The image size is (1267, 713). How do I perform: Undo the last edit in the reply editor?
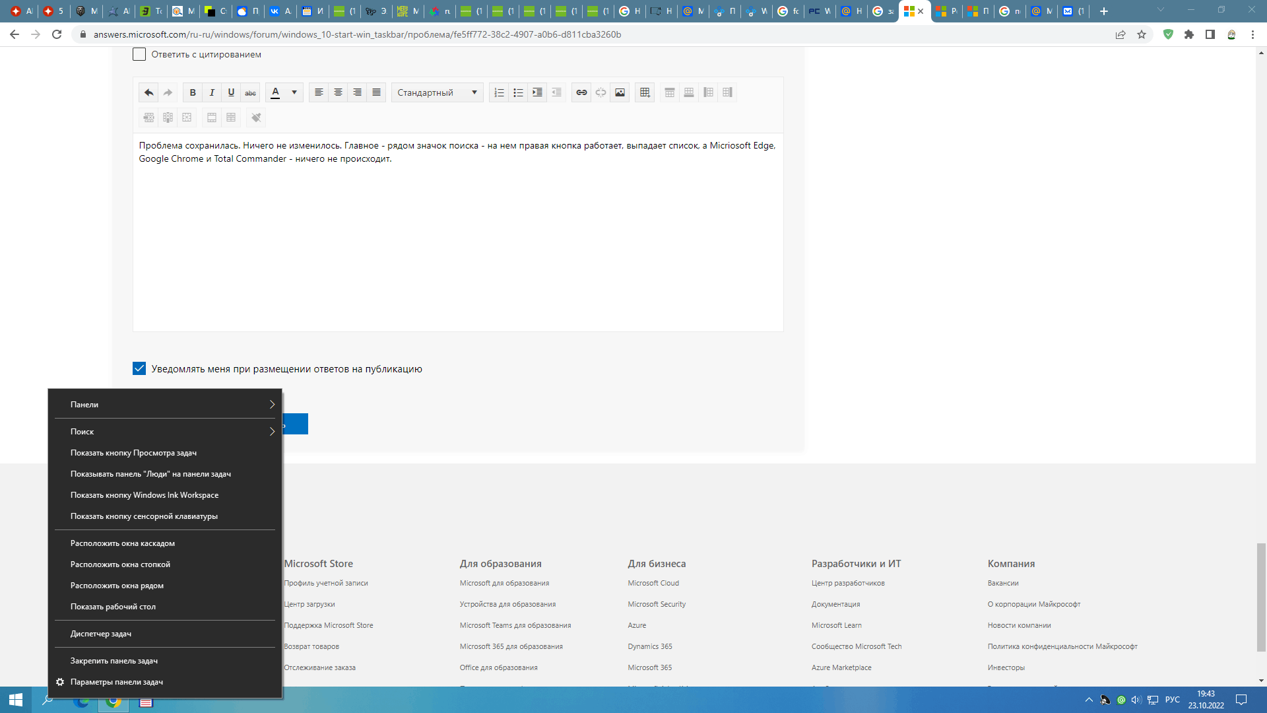point(148,92)
